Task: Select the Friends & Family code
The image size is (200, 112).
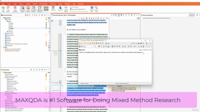Action: [12, 81]
